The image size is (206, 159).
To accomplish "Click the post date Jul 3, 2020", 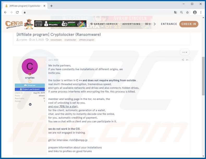I will [53, 60].
